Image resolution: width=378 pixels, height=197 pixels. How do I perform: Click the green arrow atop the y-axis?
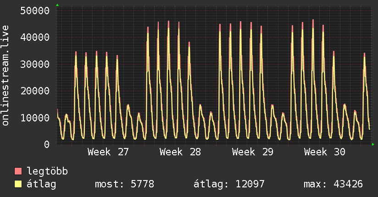tap(57, 5)
